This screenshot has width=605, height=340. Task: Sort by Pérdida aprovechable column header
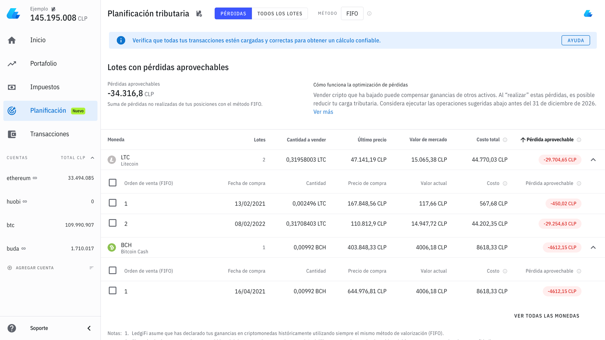click(x=549, y=140)
